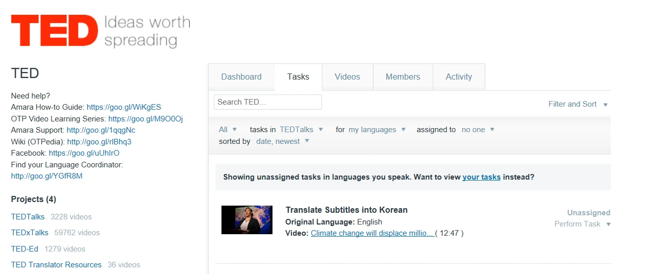Open the TED Translator Resources project

pos(56,265)
